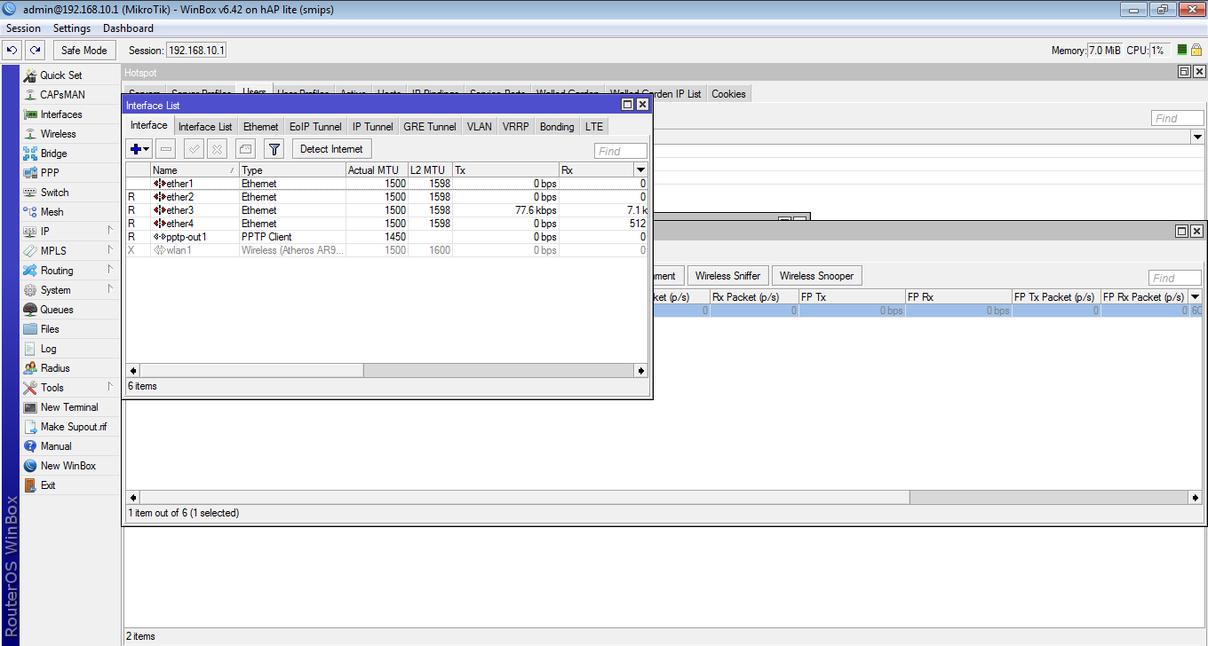Open the Settings menu
This screenshot has height=646, width=1208.
[72, 28]
